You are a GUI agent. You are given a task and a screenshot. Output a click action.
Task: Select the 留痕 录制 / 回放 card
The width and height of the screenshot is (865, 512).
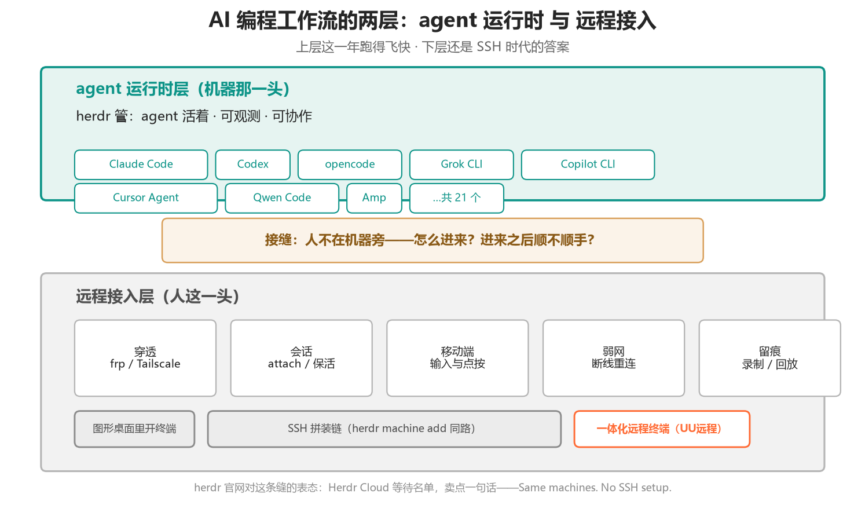tap(770, 358)
